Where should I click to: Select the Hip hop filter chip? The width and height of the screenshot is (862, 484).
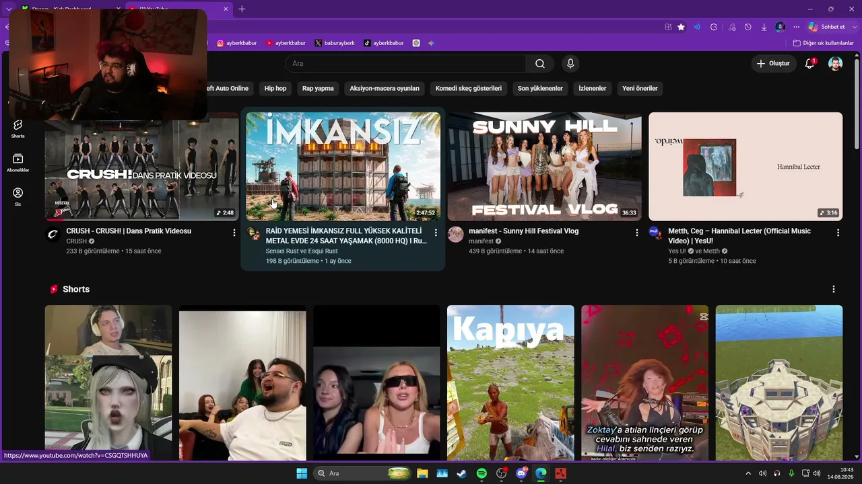[275, 88]
